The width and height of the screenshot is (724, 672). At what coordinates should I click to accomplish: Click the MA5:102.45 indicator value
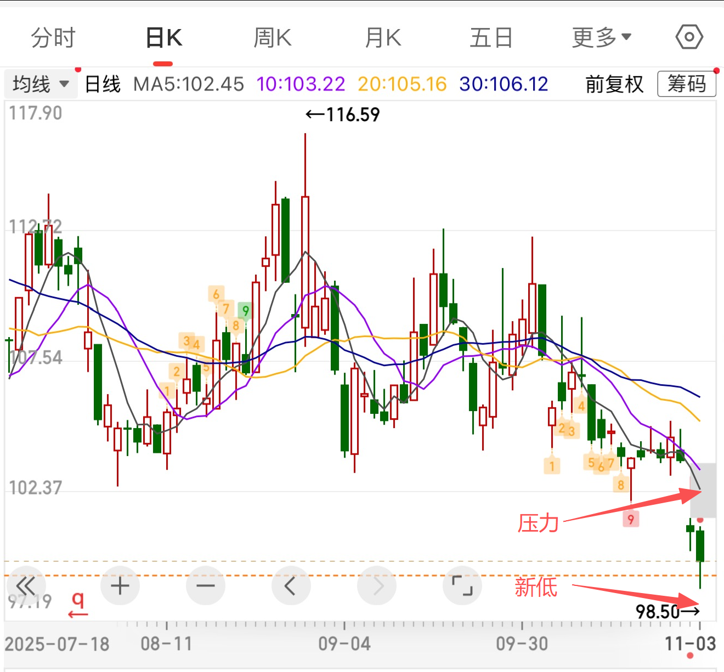[189, 84]
